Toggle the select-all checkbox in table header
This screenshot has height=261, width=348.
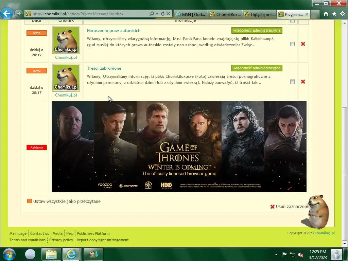(x=293, y=21)
